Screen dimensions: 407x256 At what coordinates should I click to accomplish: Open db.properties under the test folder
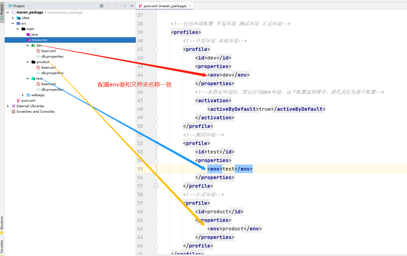coord(52,90)
